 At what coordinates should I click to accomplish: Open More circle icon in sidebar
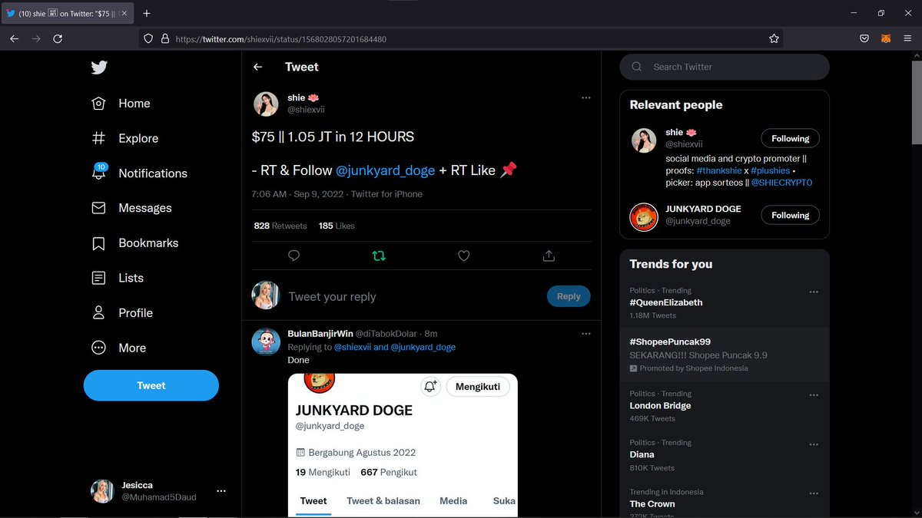[98, 348]
